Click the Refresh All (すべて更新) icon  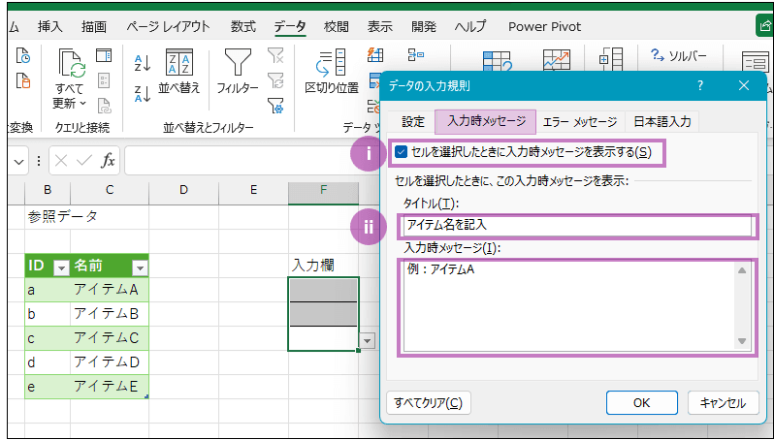coord(72,63)
